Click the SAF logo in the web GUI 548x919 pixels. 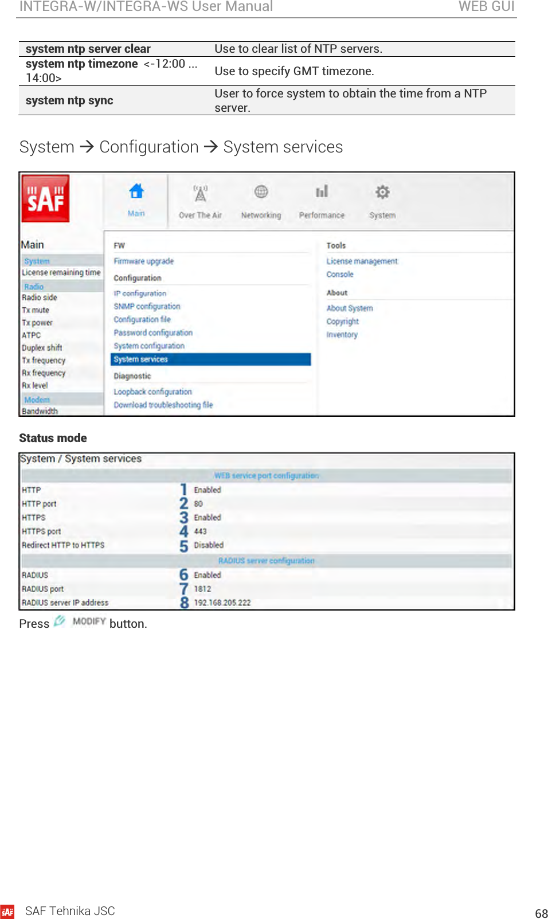[x=45, y=198]
